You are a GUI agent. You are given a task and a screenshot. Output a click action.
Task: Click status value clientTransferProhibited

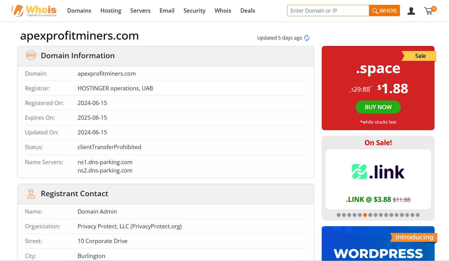(x=109, y=147)
